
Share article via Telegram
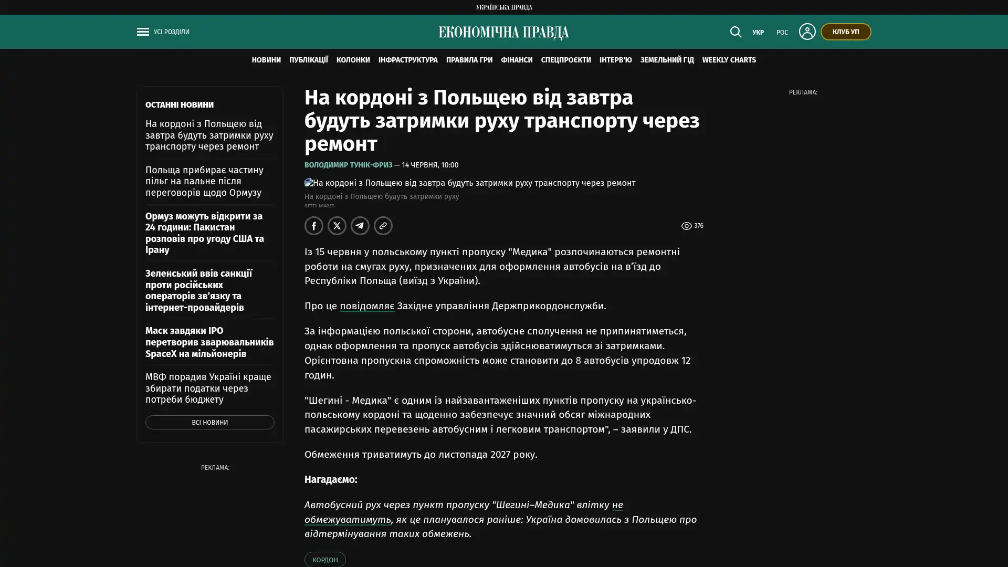click(360, 226)
